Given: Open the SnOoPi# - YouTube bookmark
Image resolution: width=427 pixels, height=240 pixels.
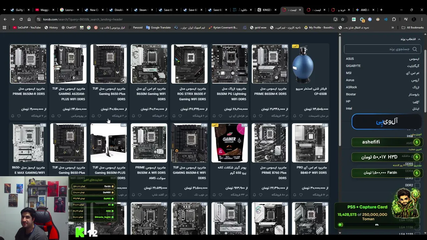Looking at the screenshot, I should (x=27, y=27).
